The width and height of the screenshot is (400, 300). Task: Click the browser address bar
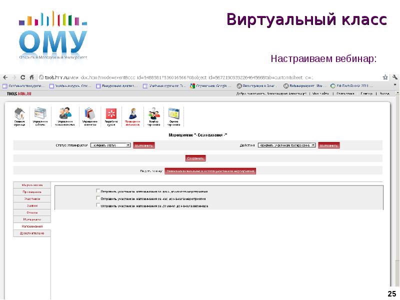(x=200, y=77)
